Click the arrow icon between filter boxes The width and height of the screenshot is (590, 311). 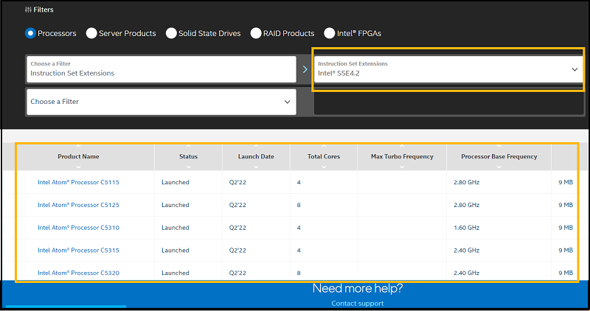tap(305, 69)
